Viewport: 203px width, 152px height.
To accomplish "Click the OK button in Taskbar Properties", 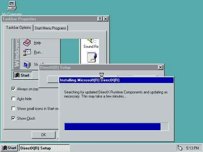I will pyautogui.click(x=44, y=135).
